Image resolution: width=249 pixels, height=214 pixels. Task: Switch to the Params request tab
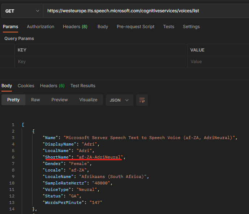click(x=10, y=27)
